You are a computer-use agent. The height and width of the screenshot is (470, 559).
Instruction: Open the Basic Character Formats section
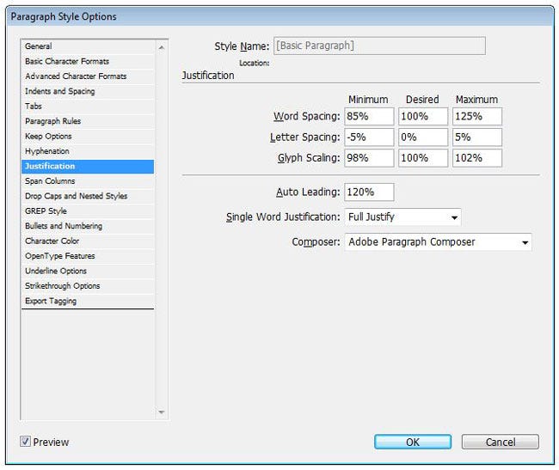[88, 61]
